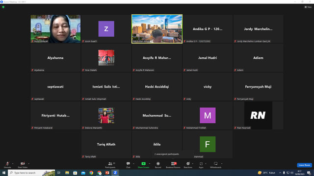
Task: Open PowerPoint from taskbar
Action: click(x=107, y=173)
